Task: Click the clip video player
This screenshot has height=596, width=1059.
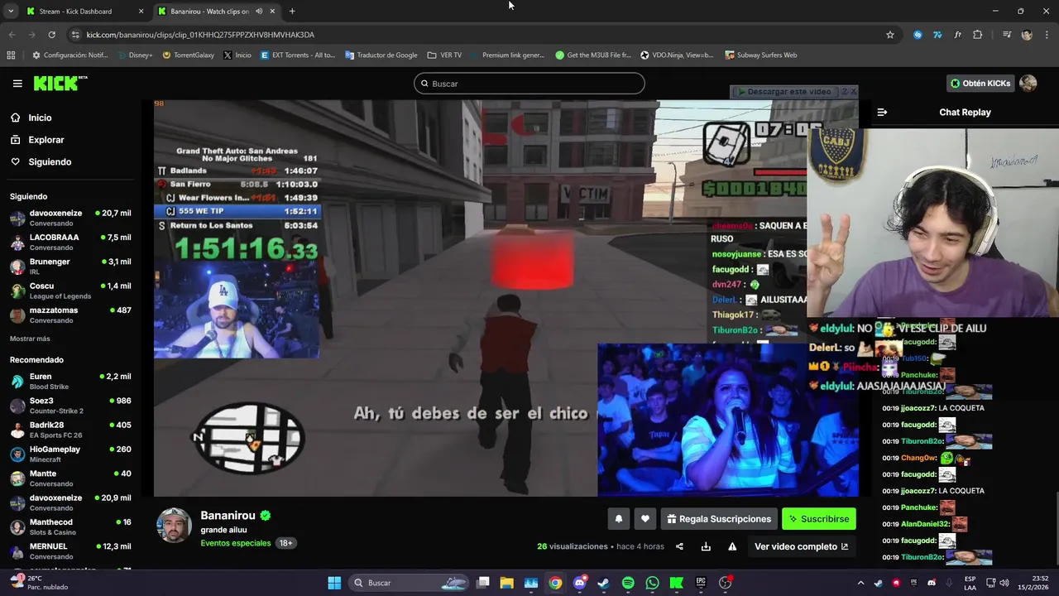Action: tap(506, 298)
